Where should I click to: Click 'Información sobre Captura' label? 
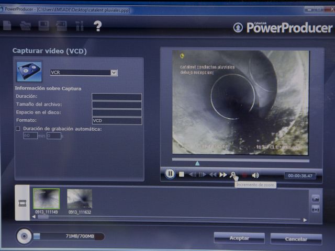(x=48, y=88)
